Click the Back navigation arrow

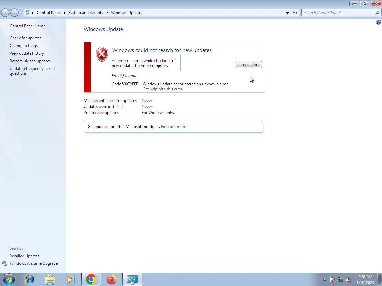[5, 13]
